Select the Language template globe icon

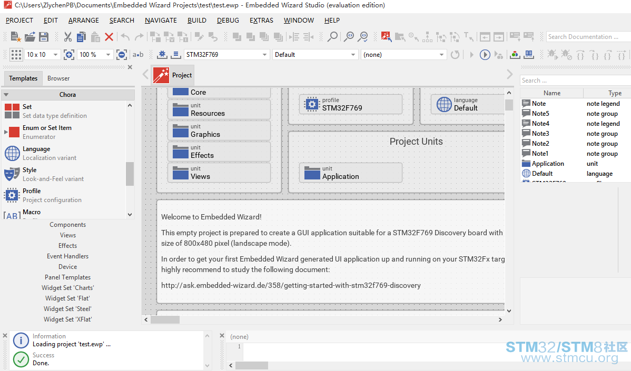tap(12, 153)
